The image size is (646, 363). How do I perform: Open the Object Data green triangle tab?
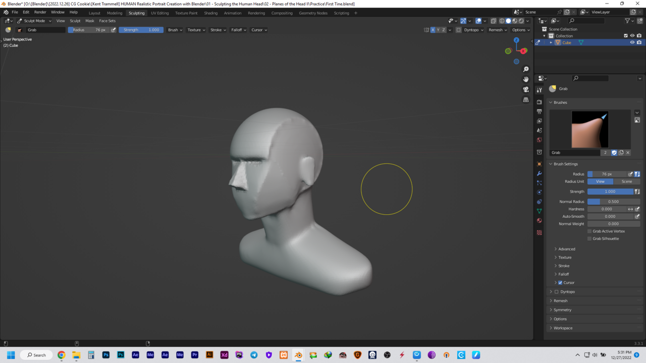(540, 211)
